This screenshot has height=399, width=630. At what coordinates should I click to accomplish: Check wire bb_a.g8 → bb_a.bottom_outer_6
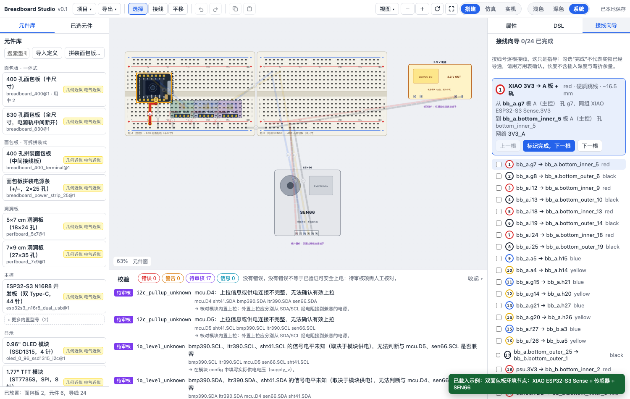[499, 176]
